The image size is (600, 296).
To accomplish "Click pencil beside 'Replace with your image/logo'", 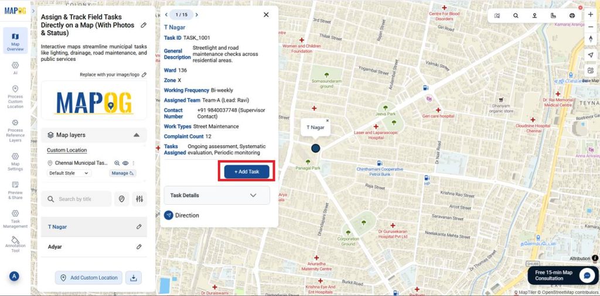I will point(144,74).
